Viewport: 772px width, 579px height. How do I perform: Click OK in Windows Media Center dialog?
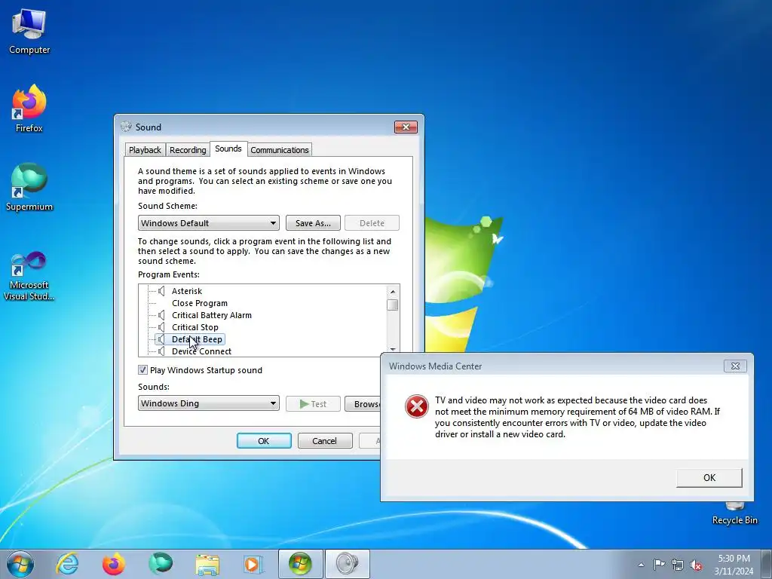[x=709, y=477]
